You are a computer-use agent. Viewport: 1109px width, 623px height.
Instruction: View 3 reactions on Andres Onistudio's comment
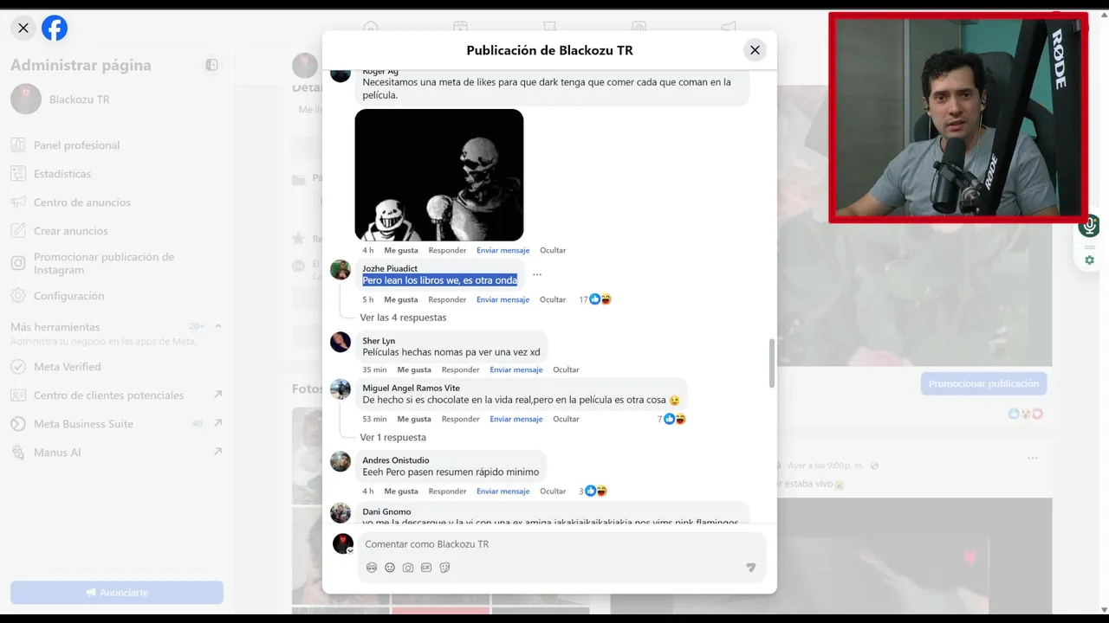(593, 491)
